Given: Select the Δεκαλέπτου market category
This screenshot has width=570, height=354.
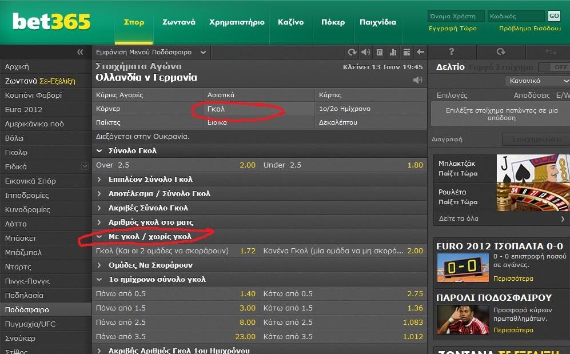Looking at the screenshot, I should tap(371, 122).
